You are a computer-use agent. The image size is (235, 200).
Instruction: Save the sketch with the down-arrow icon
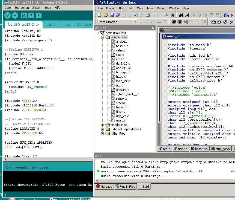(38, 16)
